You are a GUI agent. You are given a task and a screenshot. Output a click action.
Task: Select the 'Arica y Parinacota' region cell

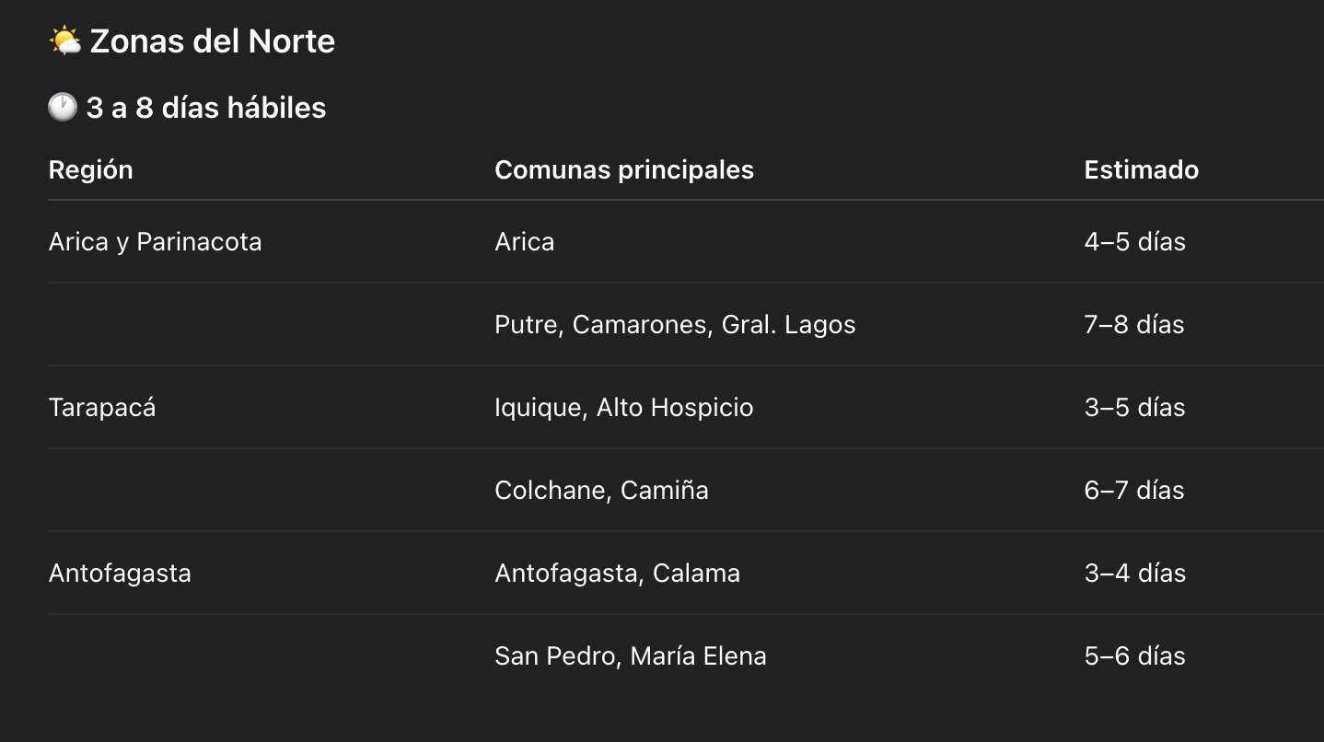(155, 242)
